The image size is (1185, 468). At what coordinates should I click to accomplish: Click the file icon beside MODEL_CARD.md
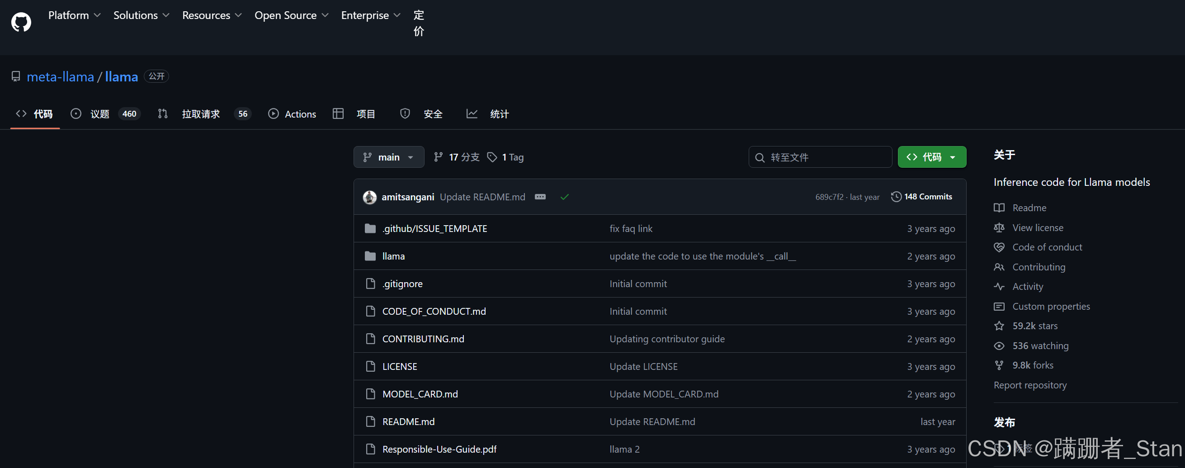pos(370,394)
